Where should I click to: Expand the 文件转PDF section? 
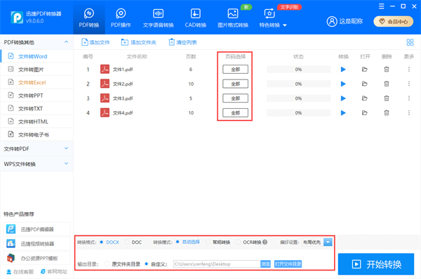click(36, 148)
